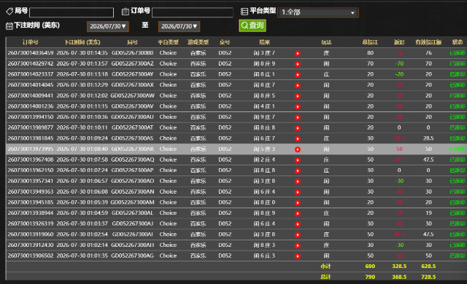467x284 pixels.
Task: Click valid bet value 28.5
Action: coord(428,138)
